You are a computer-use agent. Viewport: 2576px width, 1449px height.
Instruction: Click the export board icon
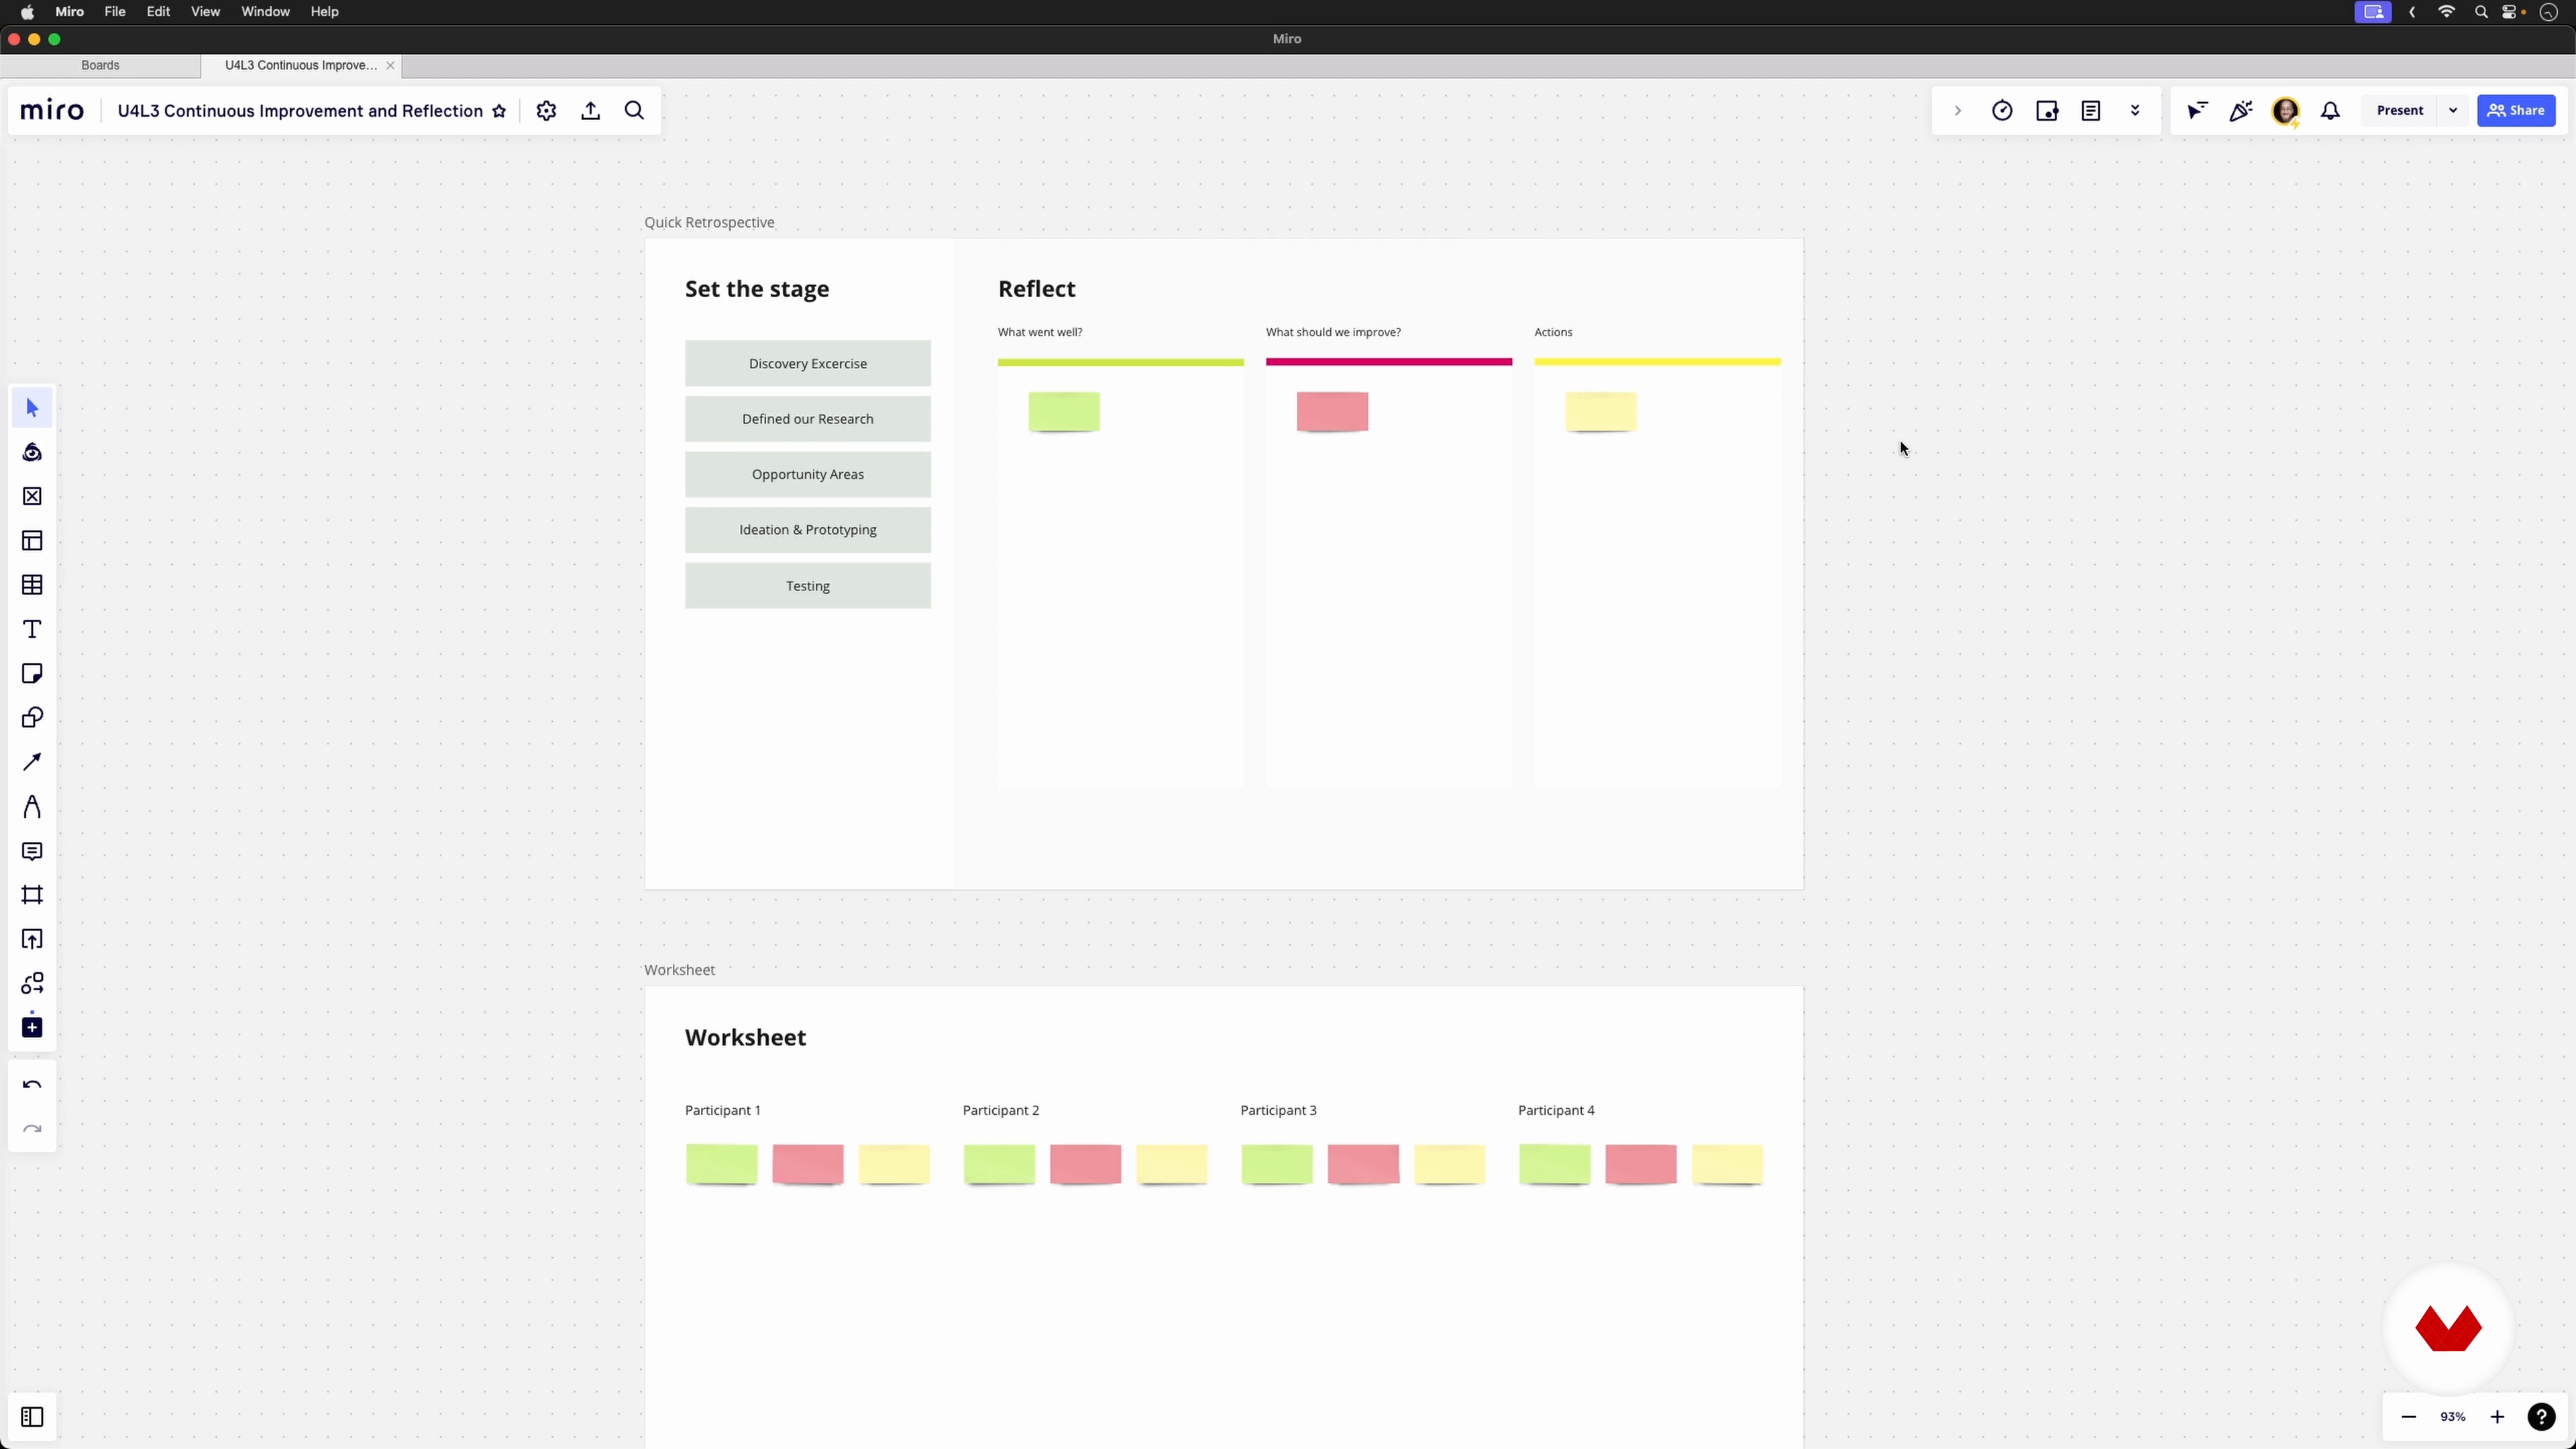point(591,111)
